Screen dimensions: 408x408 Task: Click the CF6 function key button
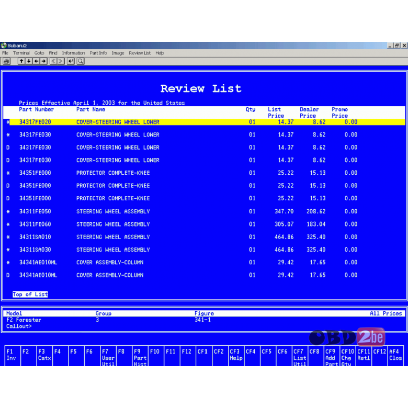pos(284,356)
